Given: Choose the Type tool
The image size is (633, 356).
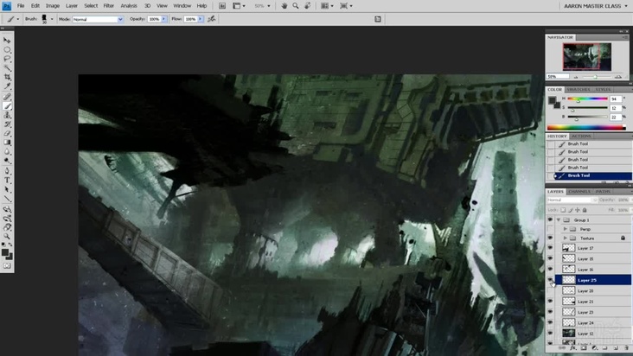Looking at the screenshot, I should point(8,180).
